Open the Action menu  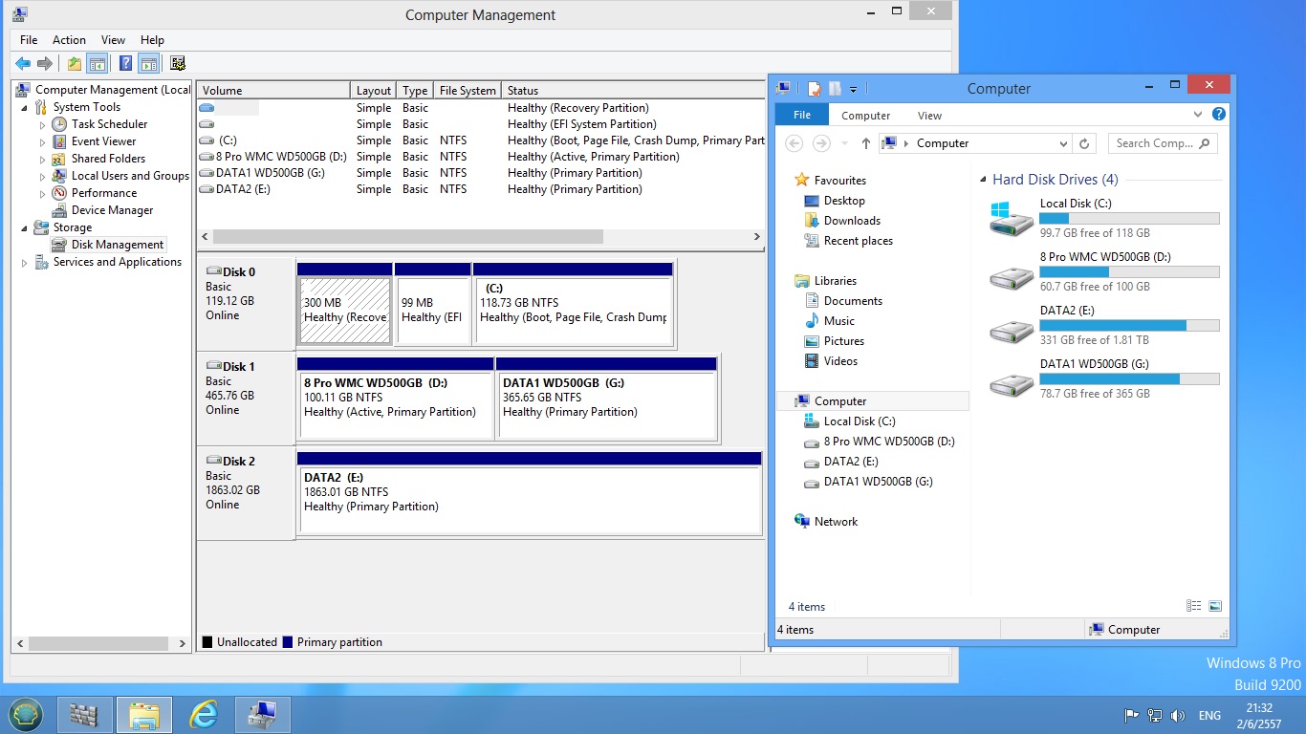click(69, 40)
